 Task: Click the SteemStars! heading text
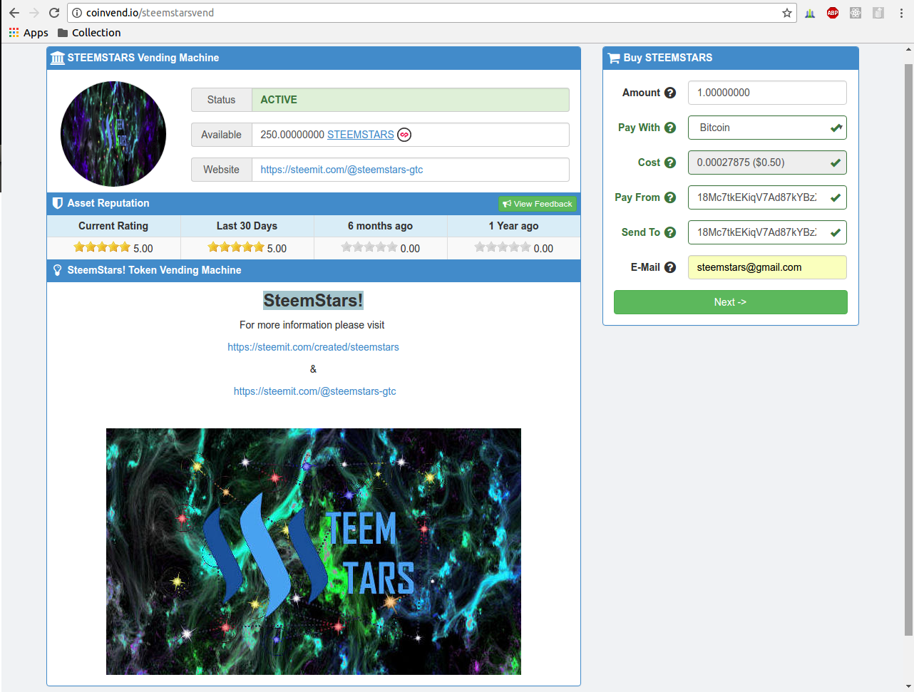[313, 301]
